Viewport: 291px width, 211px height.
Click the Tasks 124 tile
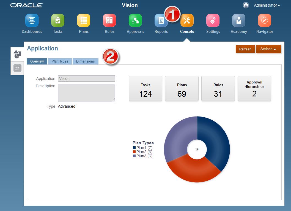tap(145, 88)
